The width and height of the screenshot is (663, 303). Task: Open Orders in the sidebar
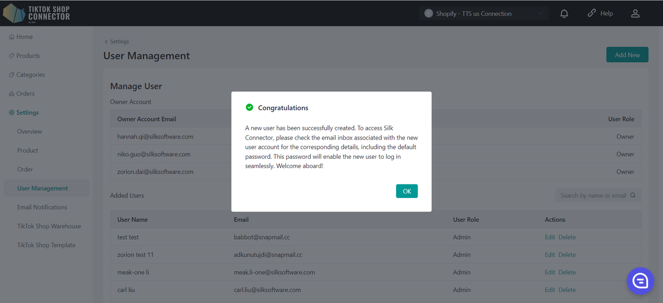(x=25, y=94)
